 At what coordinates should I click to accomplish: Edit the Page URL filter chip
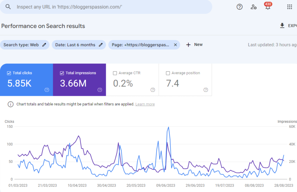(x=140, y=45)
